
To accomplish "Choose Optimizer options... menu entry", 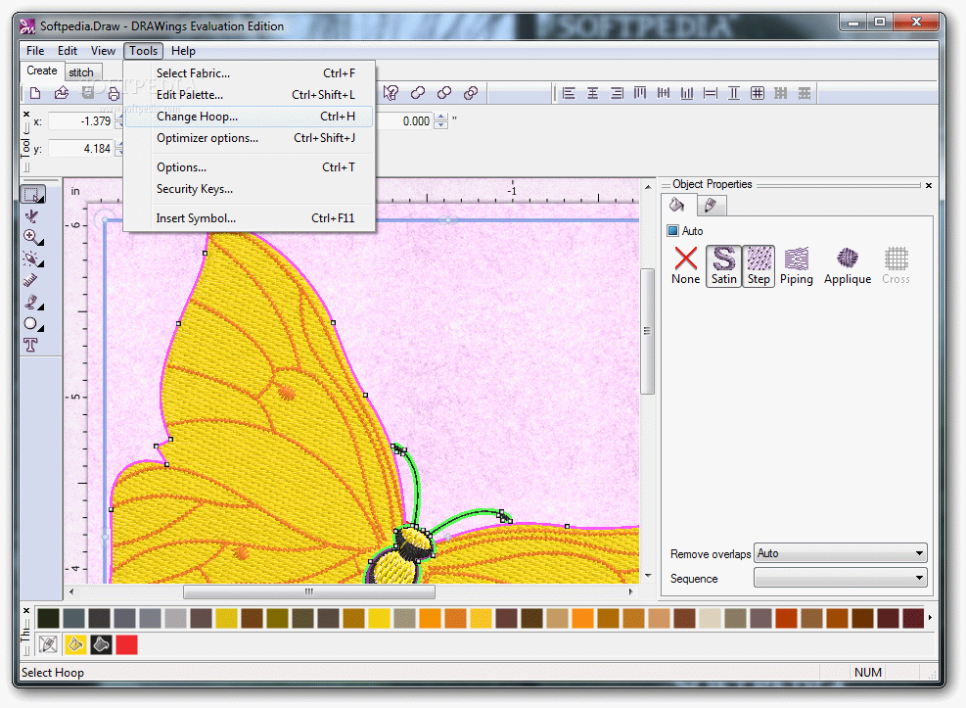I will pyautogui.click(x=249, y=138).
